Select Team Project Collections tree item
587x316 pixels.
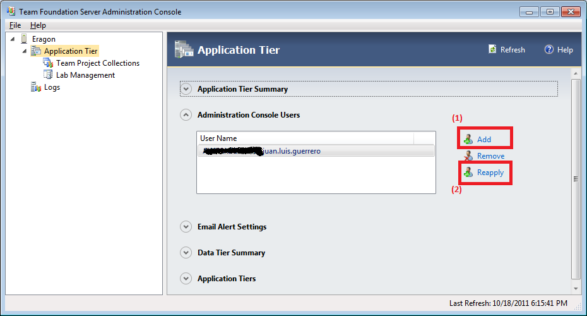tap(98, 63)
